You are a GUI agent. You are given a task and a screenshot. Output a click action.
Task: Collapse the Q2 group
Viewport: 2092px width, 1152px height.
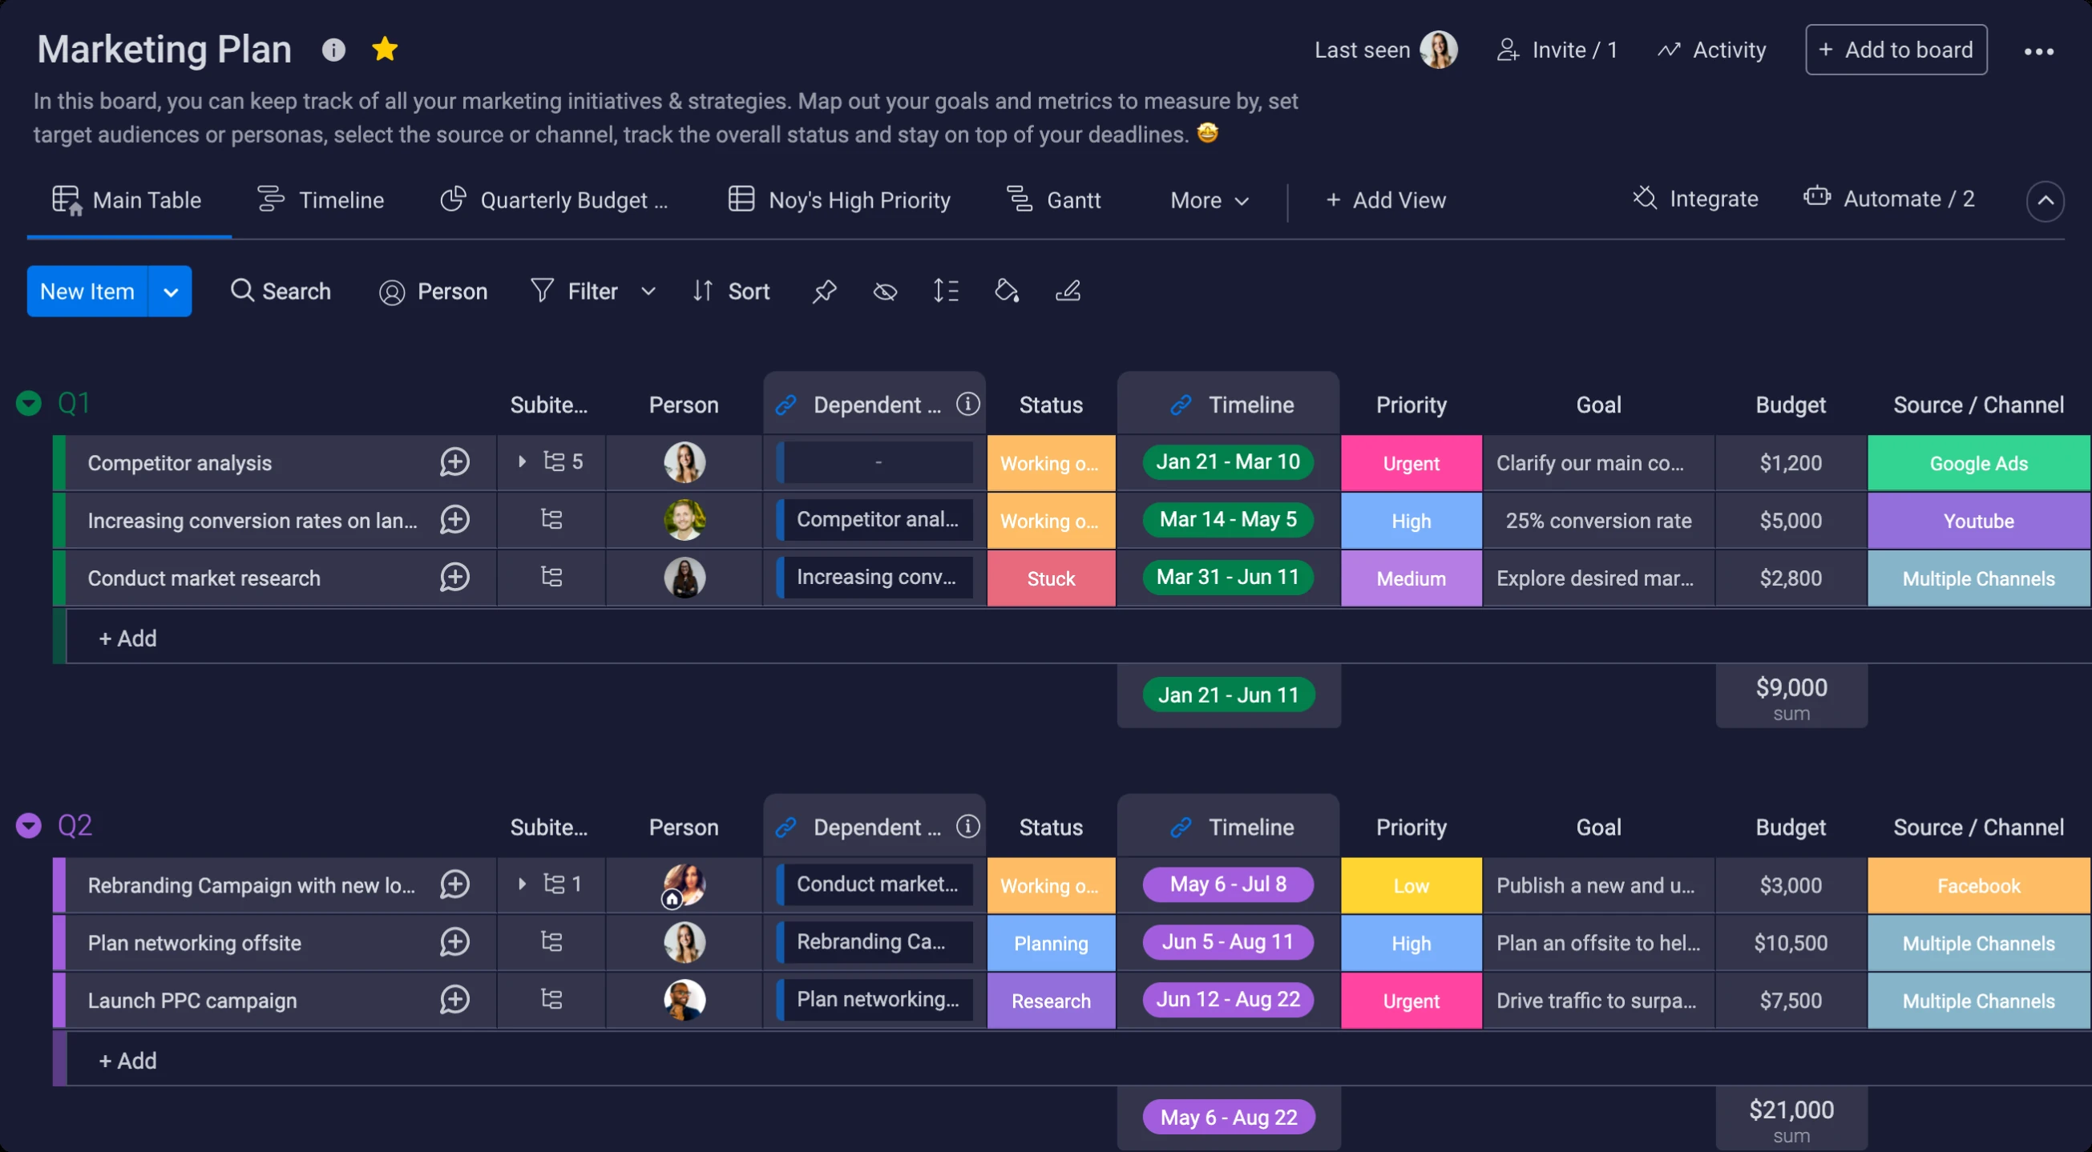[x=29, y=826]
